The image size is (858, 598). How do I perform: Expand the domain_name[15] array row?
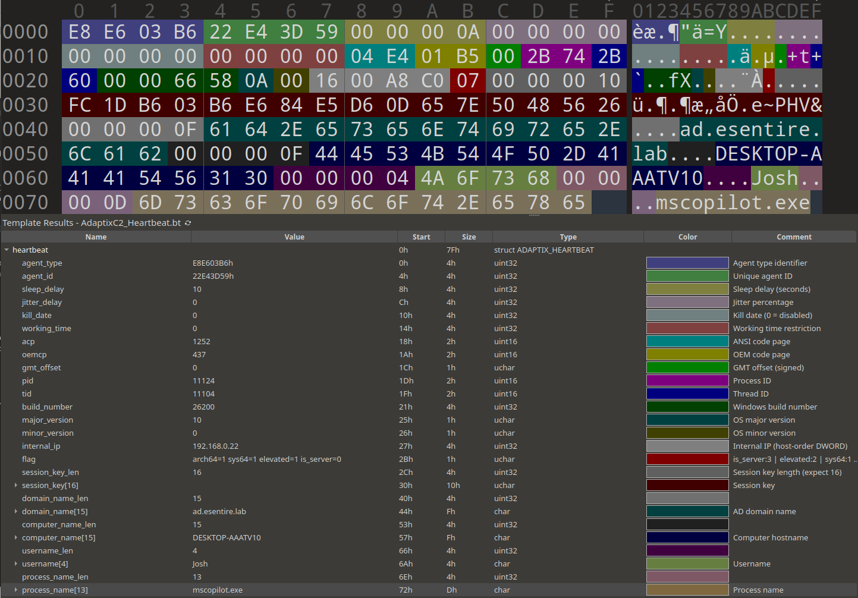coord(16,512)
